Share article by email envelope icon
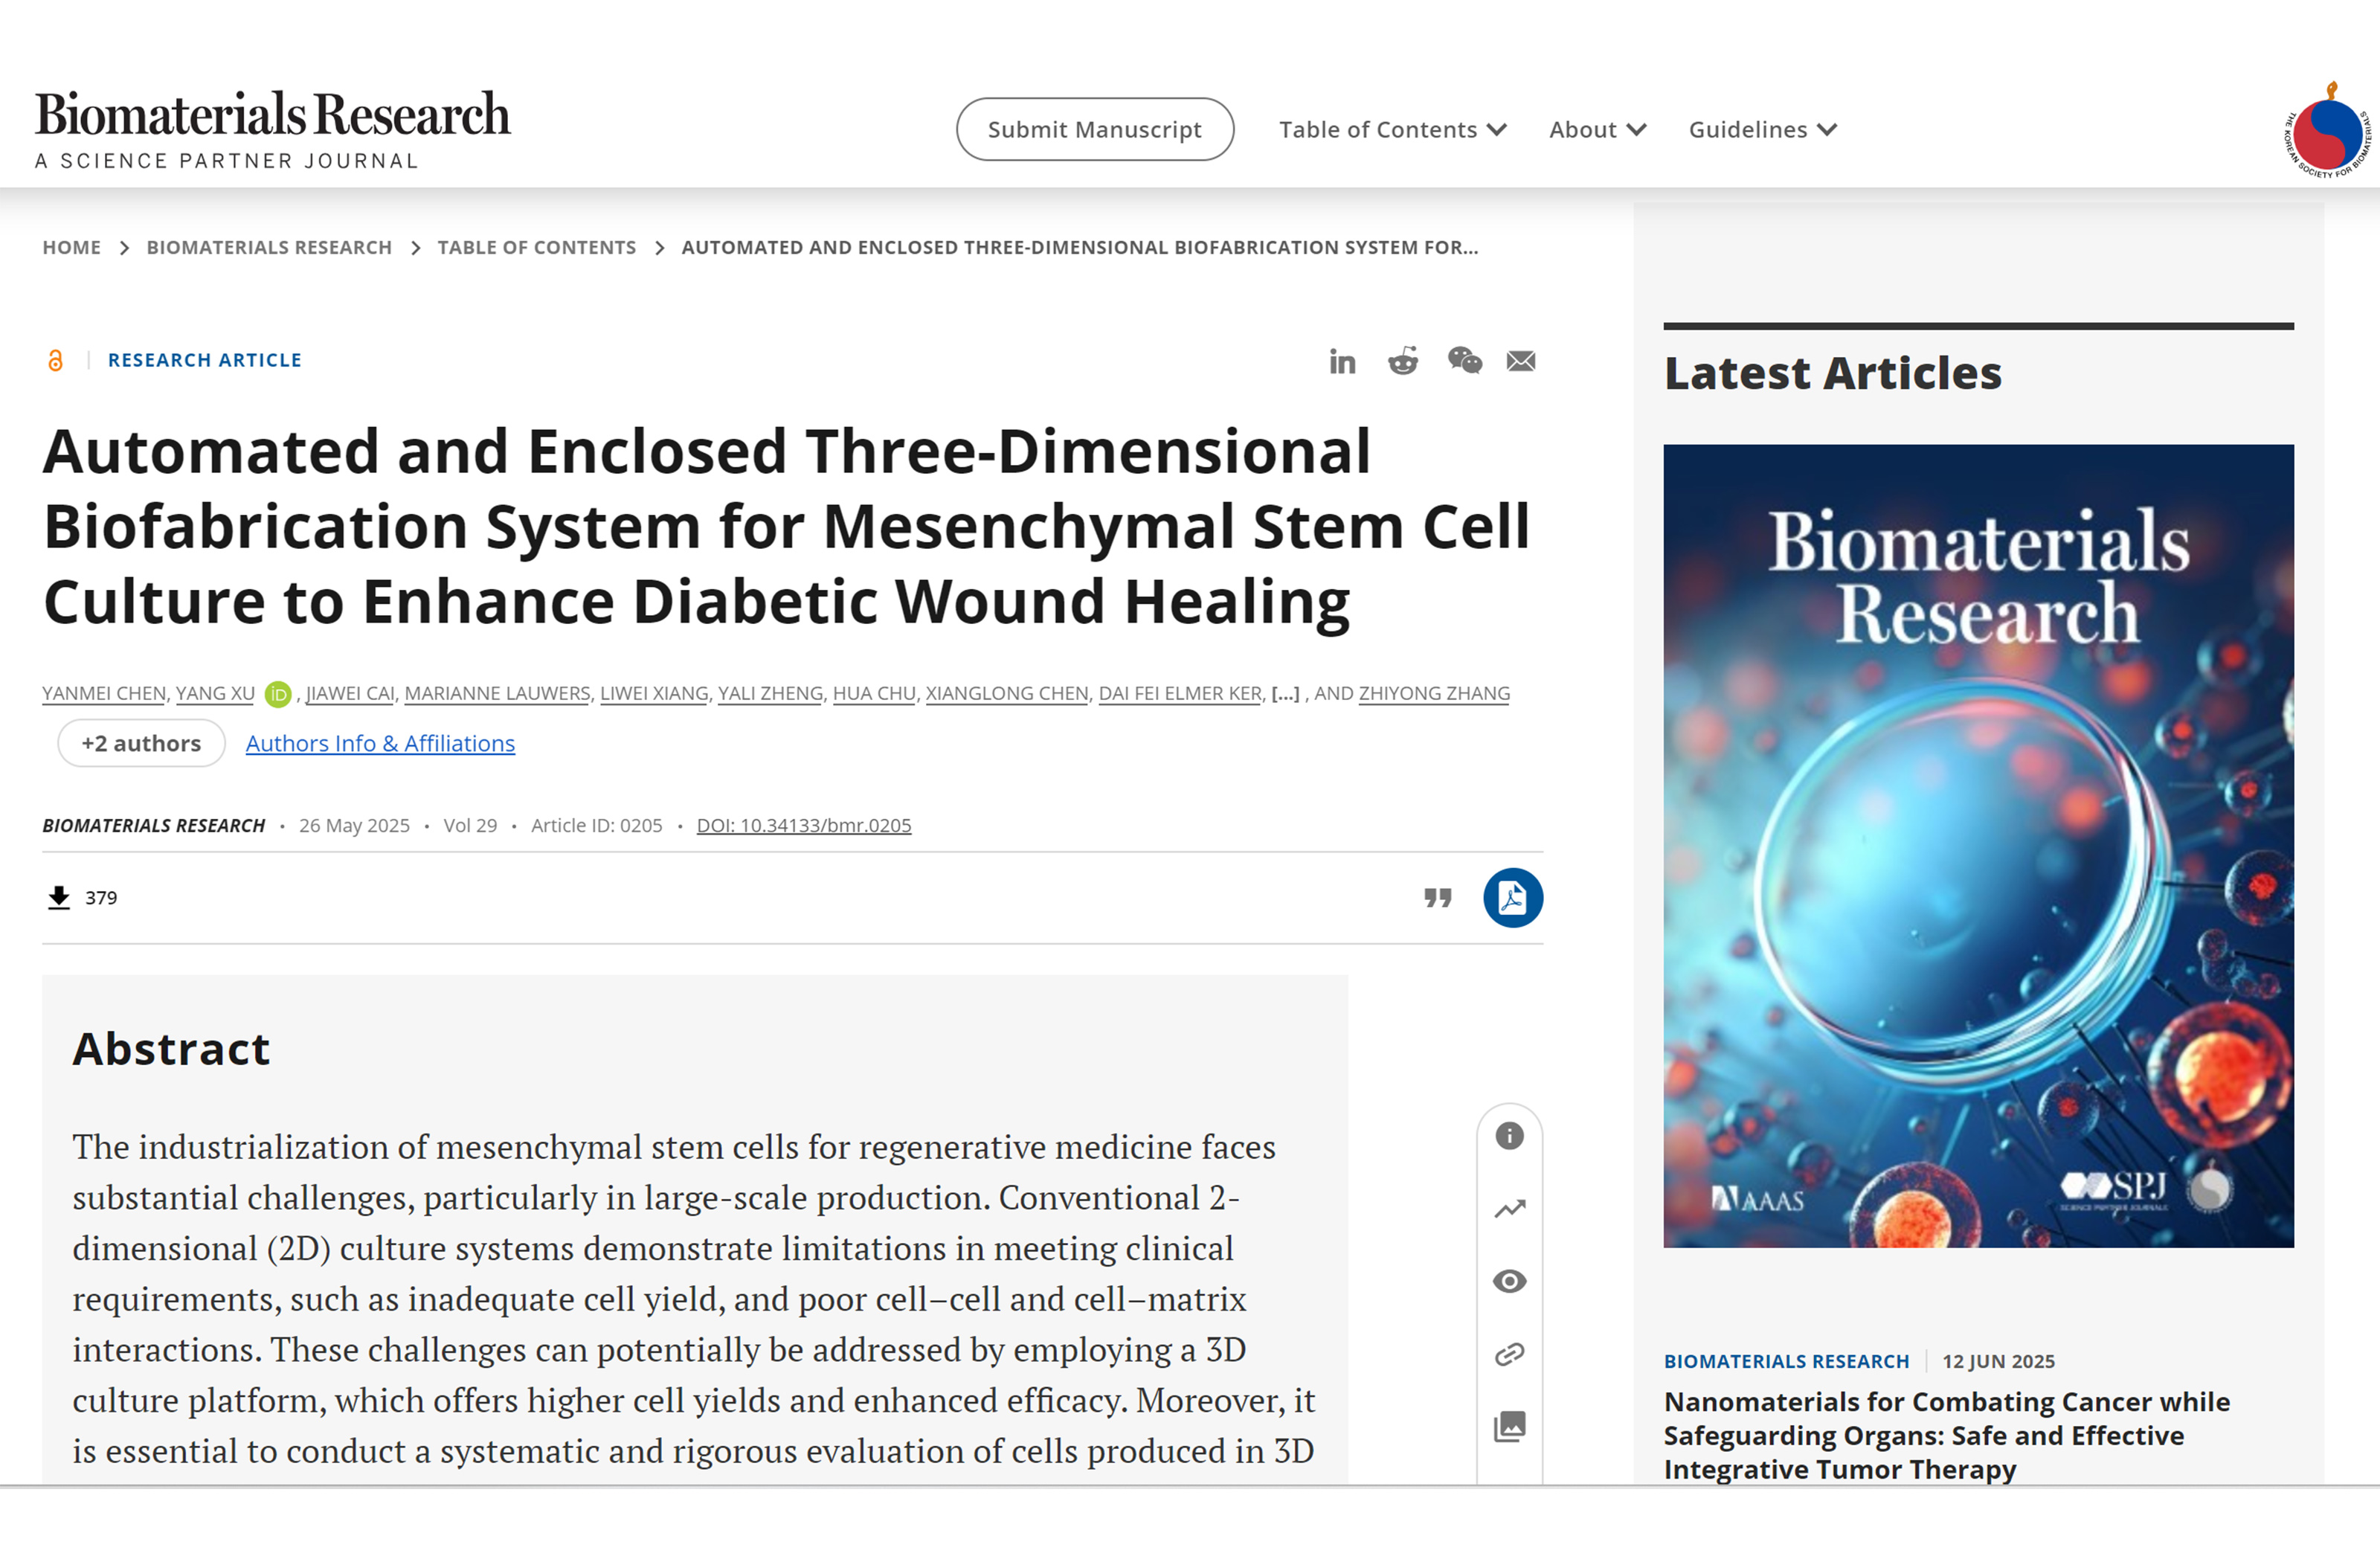 pos(1521,361)
